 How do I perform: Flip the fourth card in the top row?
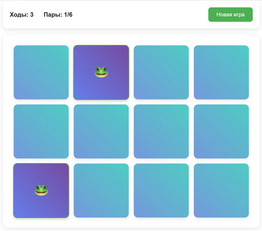tap(221, 72)
